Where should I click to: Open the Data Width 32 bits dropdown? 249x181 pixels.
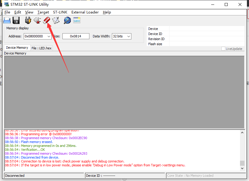tap(121, 36)
